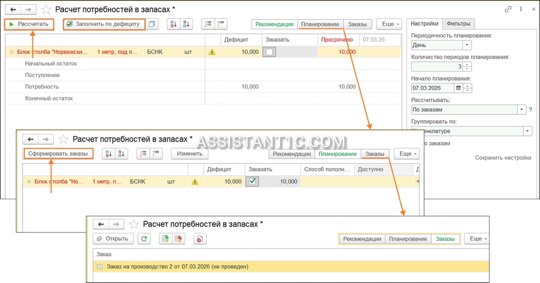This screenshot has height=283, width=540.
Task: Open the Настройки side tab
Action: tap(425, 23)
